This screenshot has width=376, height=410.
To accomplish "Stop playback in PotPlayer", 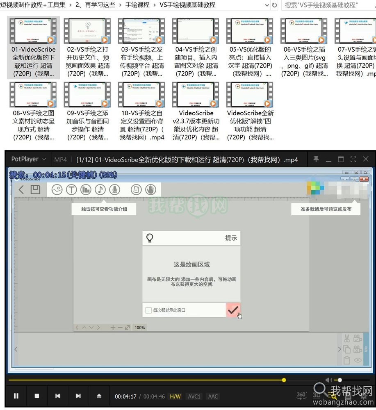I will point(37,396).
